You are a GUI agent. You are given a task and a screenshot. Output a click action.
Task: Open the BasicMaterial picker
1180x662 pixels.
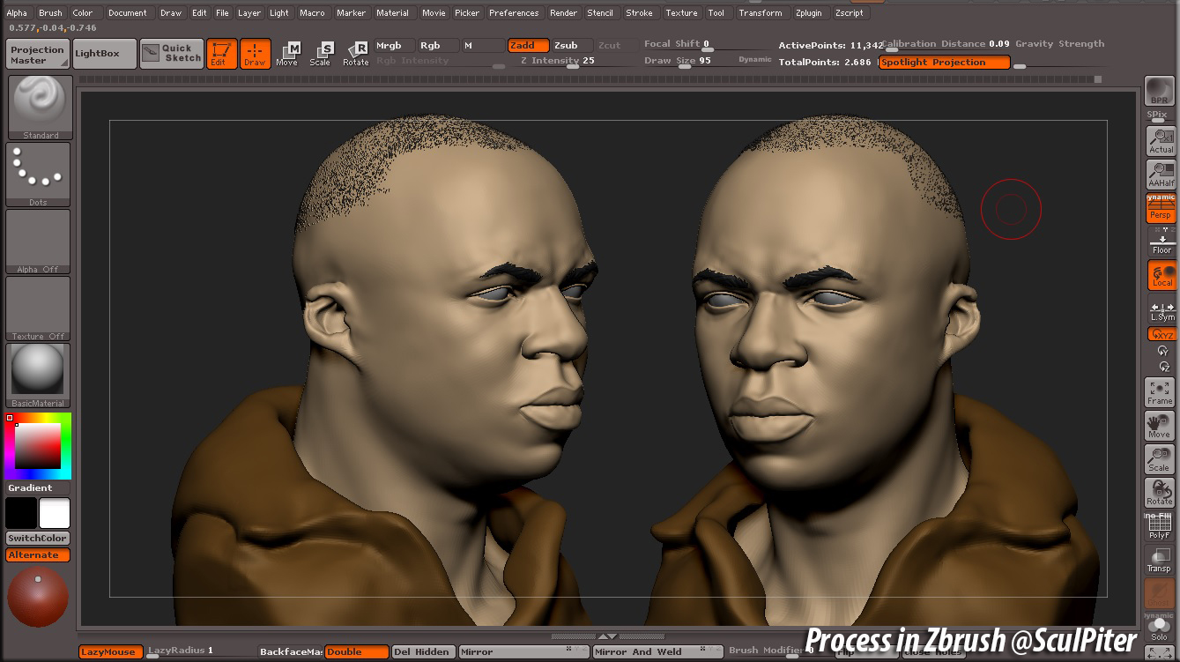38,376
